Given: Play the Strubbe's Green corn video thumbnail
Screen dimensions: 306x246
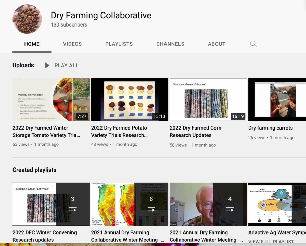Looking at the screenshot, I should click(208, 99).
